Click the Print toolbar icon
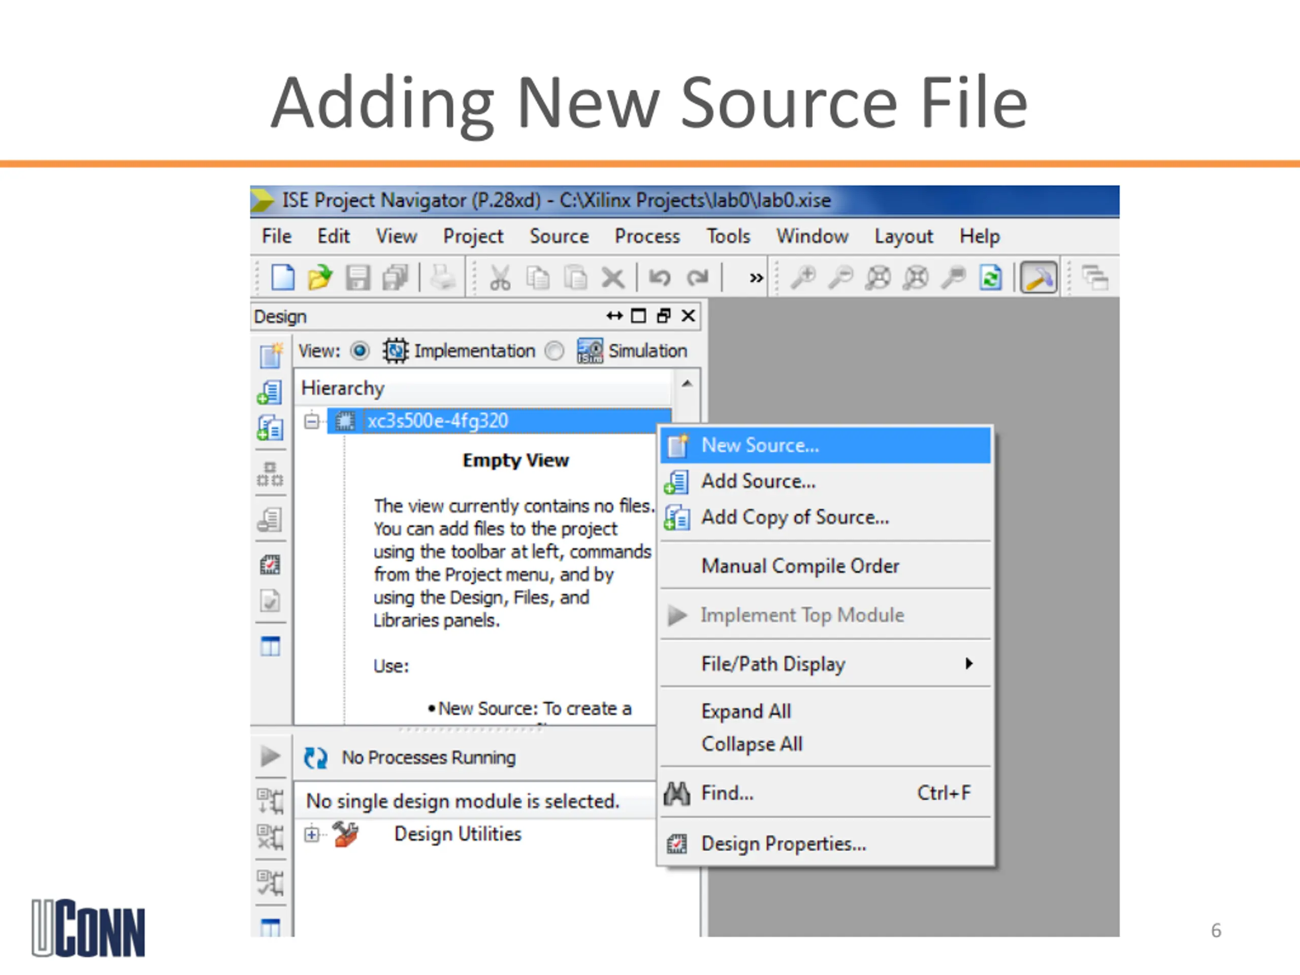This screenshot has width=1300, height=975. 442,277
